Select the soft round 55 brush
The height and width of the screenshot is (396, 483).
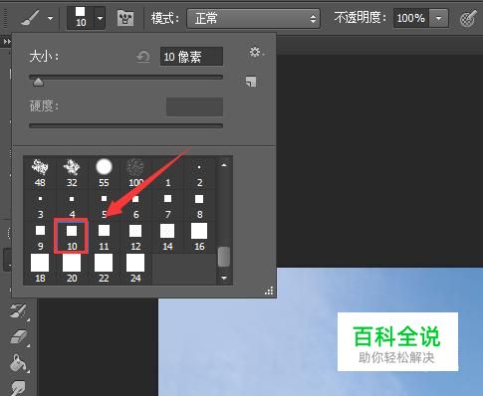point(104,173)
